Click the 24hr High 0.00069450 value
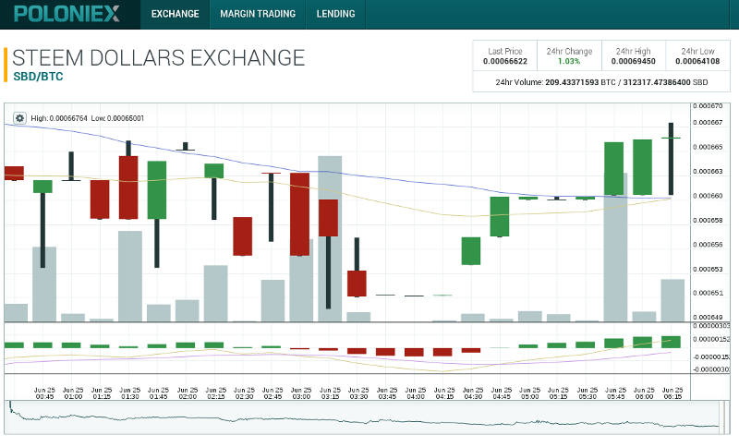The width and height of the screenshot is (739, 447). pyautogui.click(x=633, y=61)
